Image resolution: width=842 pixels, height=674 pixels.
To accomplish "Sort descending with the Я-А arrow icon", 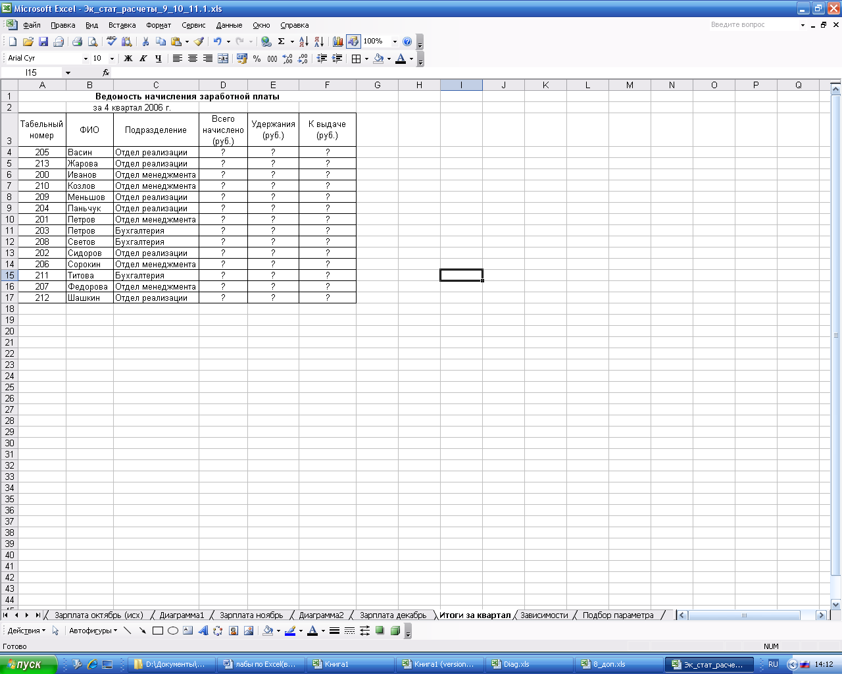I will tap(319, 41).
